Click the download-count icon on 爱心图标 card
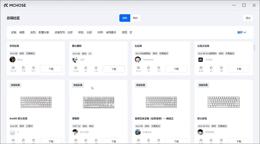The width and height of the screenshot is (260, 144). pos(76,68)
